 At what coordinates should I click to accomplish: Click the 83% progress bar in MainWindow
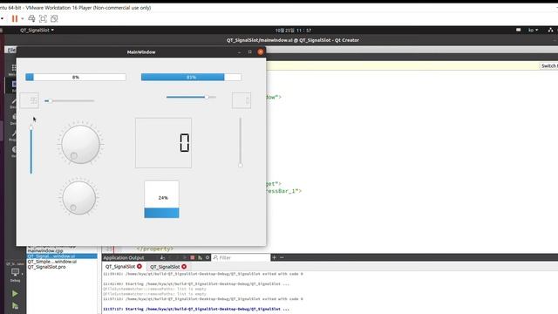tap(191, 77)
